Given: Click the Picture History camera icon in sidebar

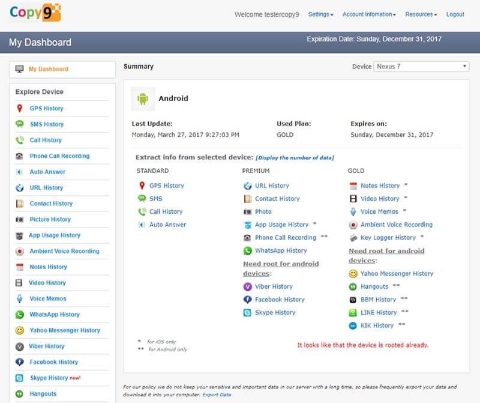Looking at the screenshot, I should (19, 219).
